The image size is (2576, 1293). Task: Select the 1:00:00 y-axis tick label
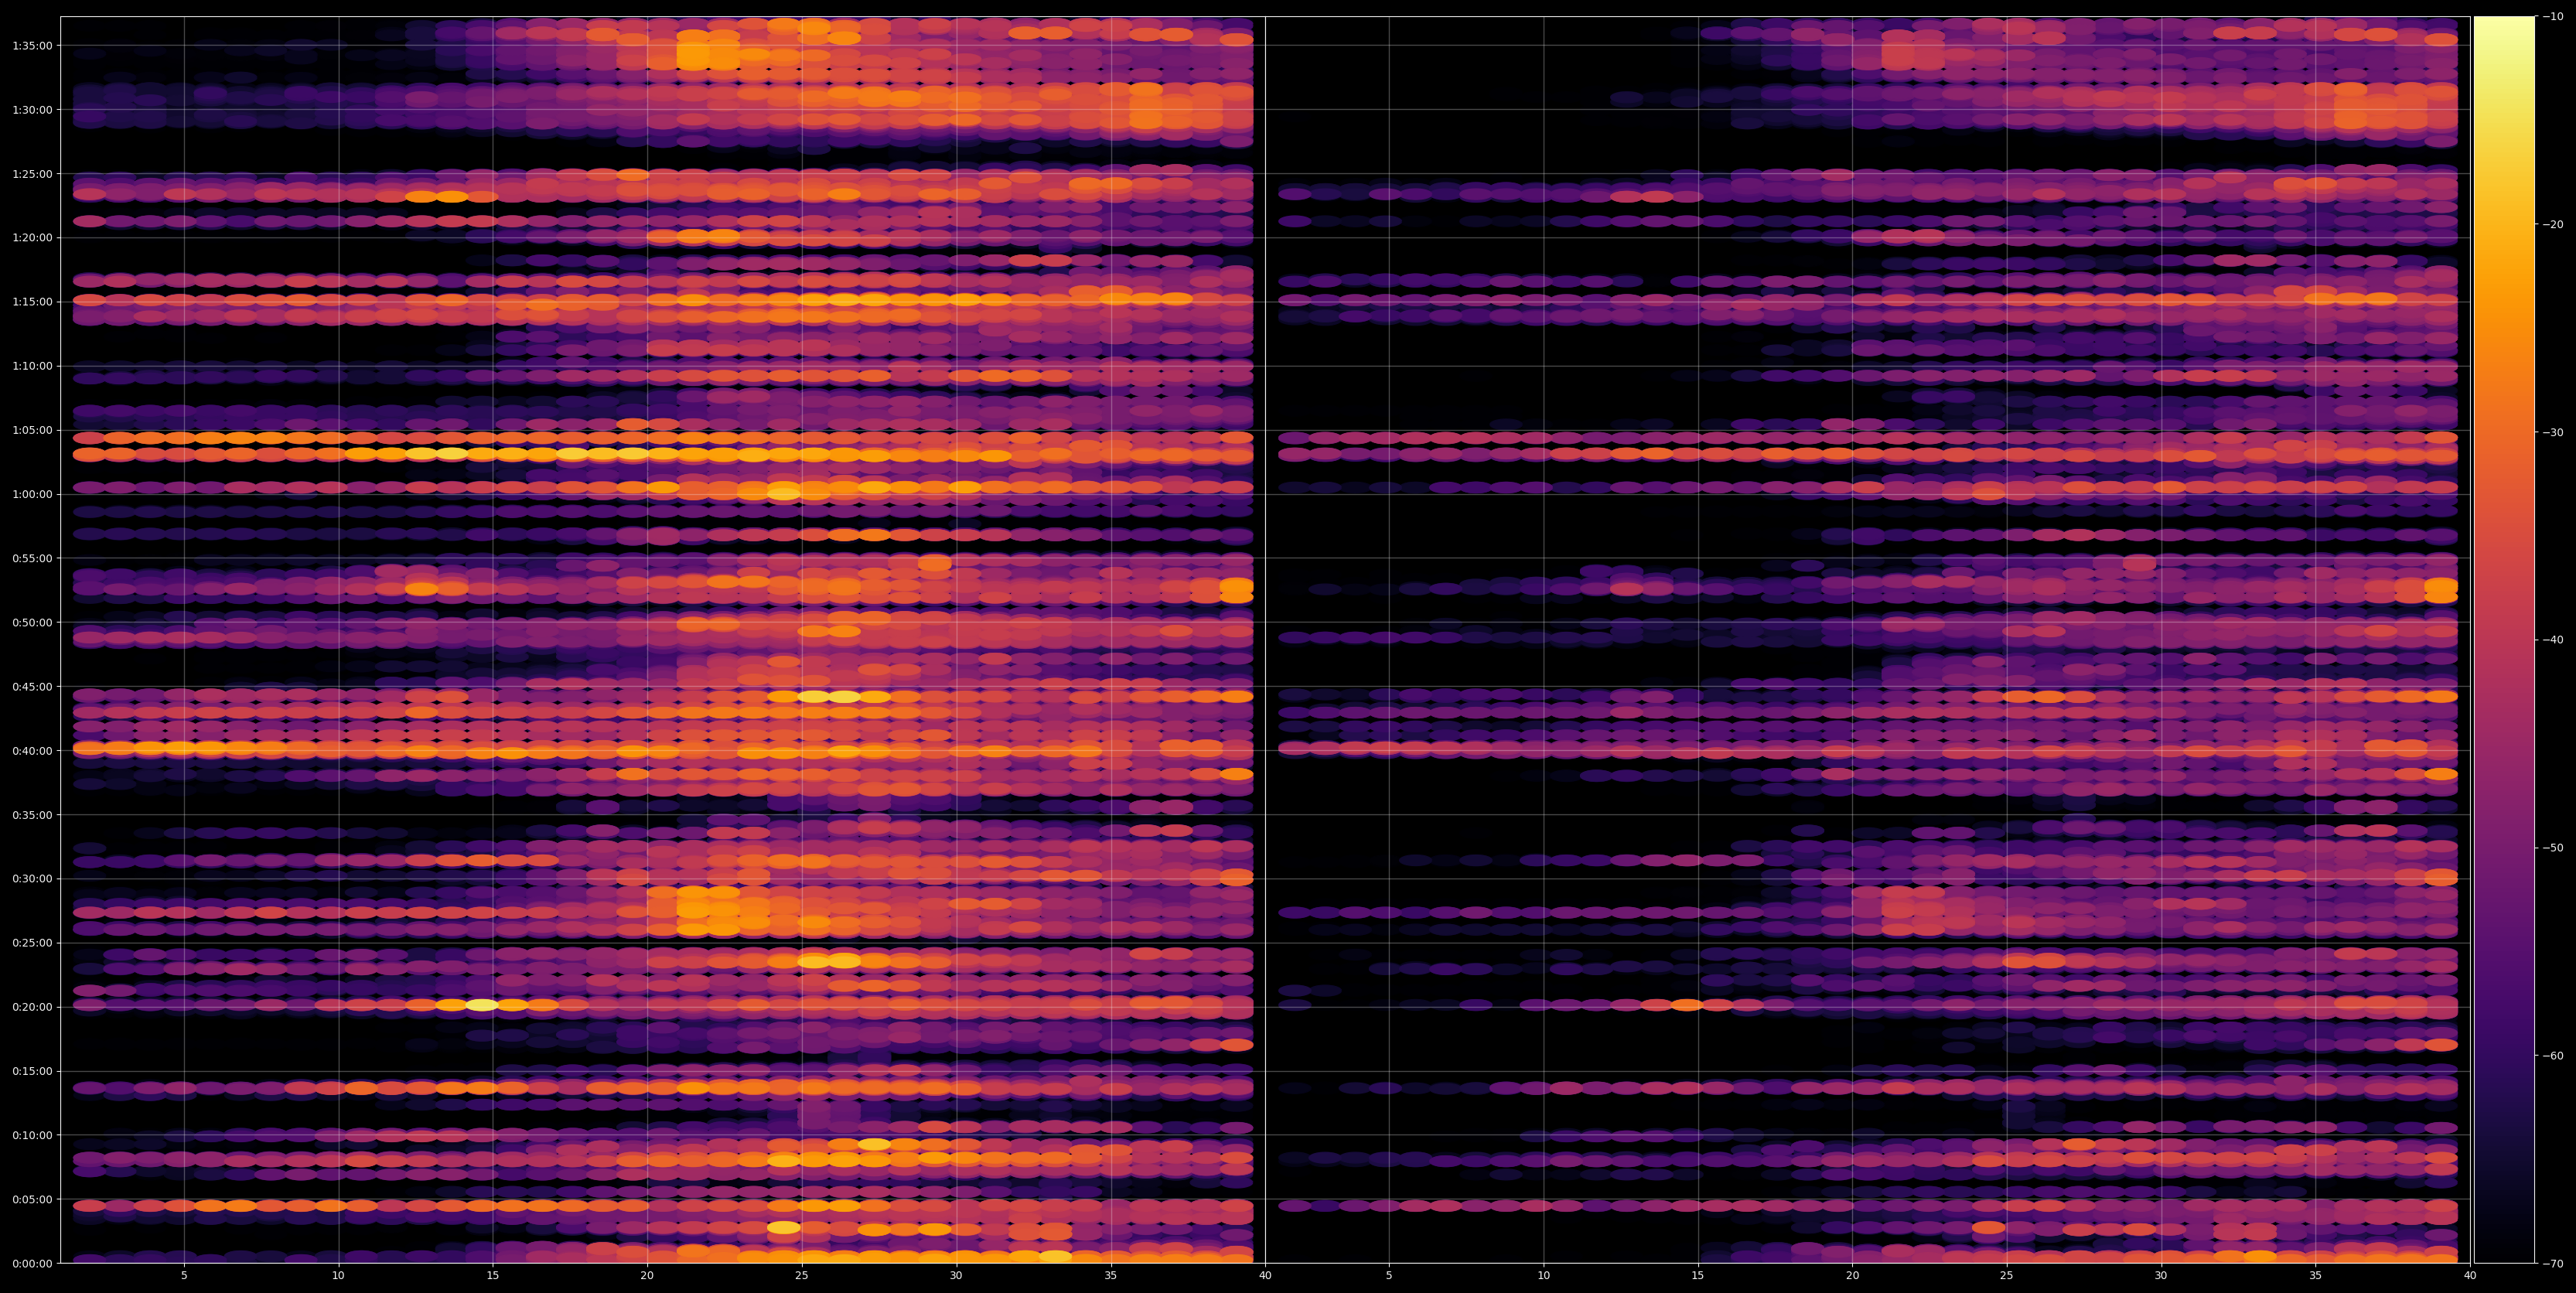tap(32, 494)
